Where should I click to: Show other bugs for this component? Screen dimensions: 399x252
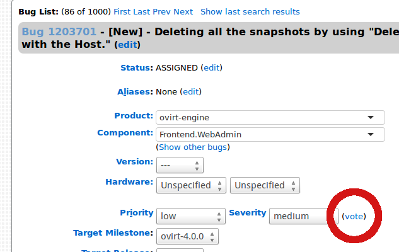[x=192, y=147]
